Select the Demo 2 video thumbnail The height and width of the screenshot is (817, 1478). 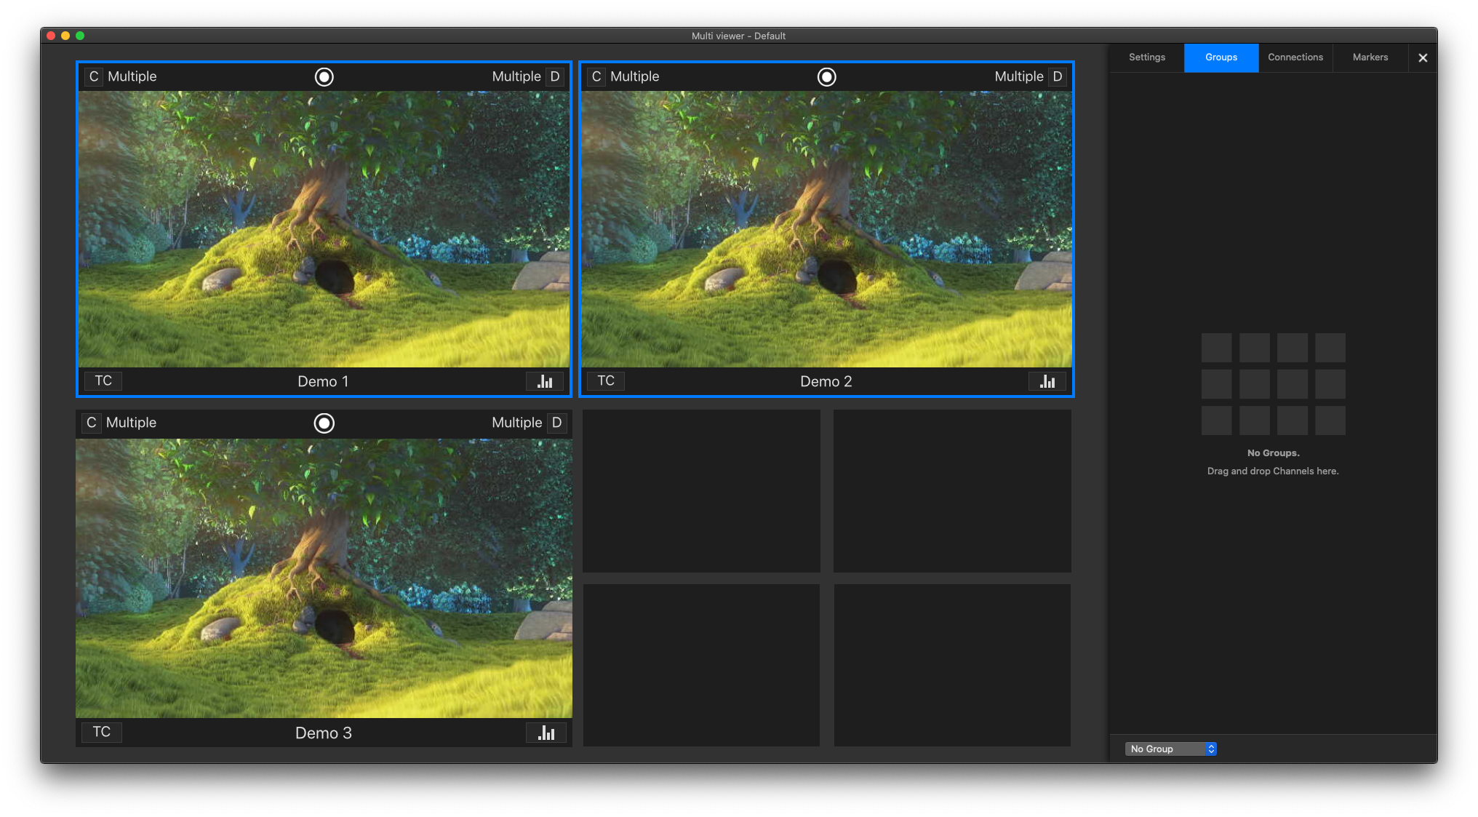click(827, 229)
